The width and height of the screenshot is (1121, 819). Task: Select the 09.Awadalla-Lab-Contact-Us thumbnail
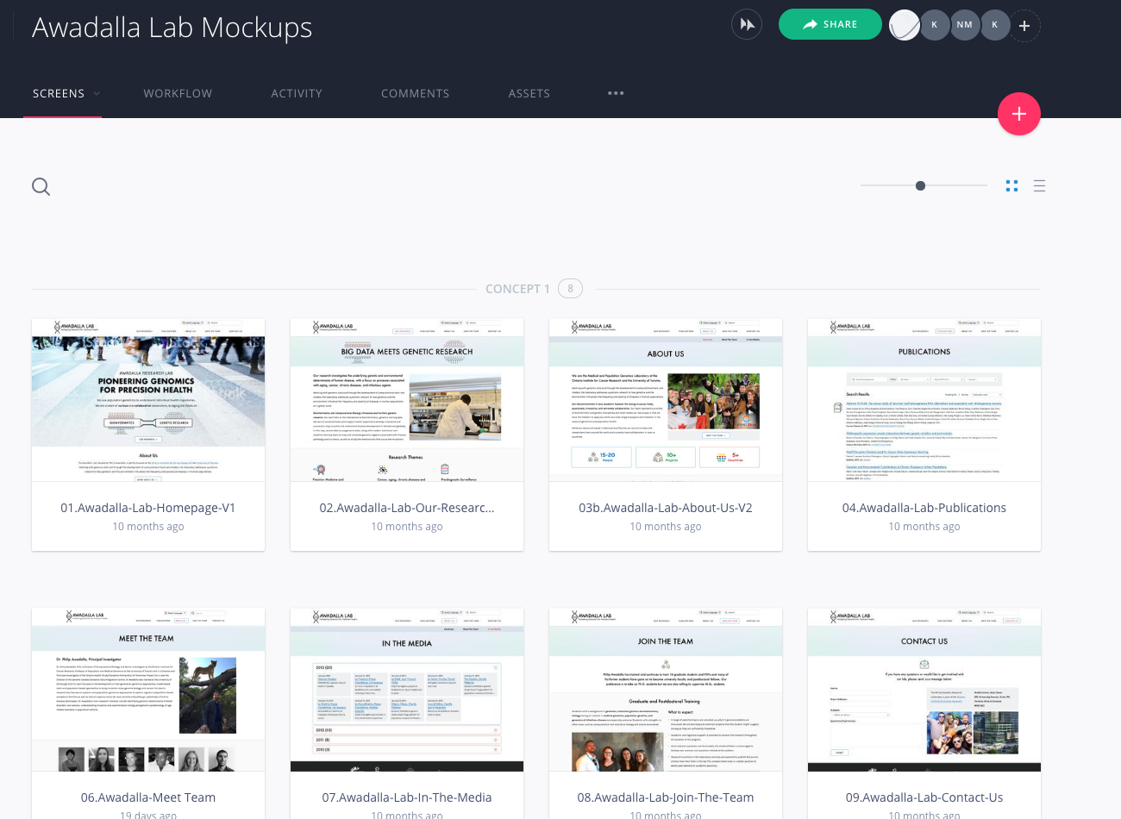[x=924, y=690]
